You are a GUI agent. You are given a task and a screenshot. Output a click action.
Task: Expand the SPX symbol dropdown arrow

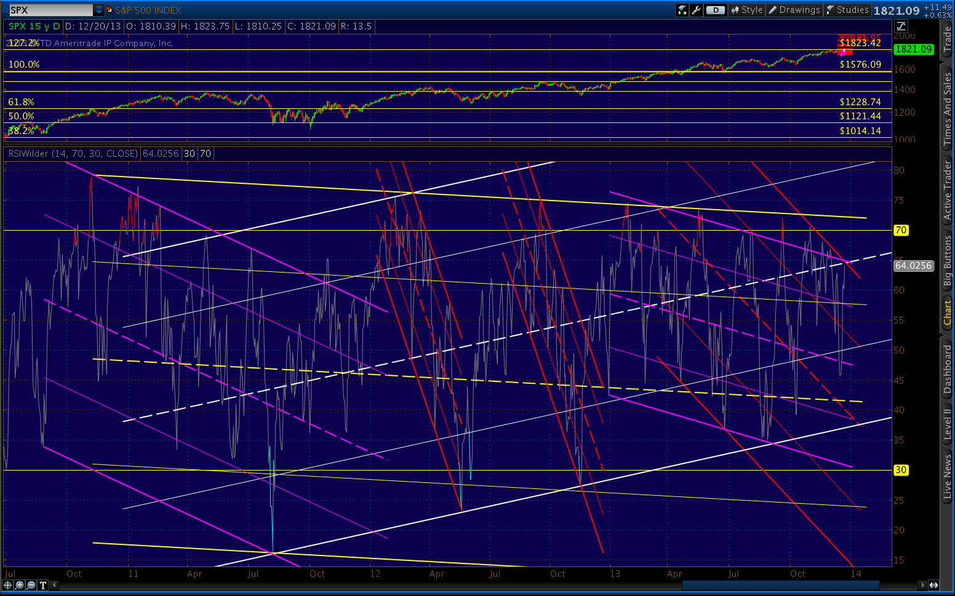(x=99, y=10)
